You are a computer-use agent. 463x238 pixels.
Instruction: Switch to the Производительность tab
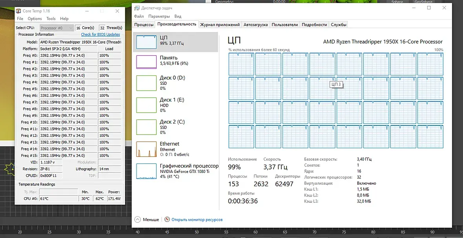(177, 24)
